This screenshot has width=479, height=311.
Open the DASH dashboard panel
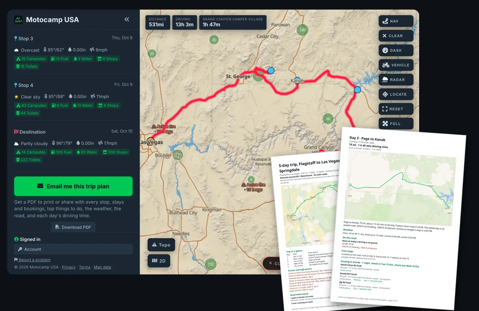tap(396, 51)
